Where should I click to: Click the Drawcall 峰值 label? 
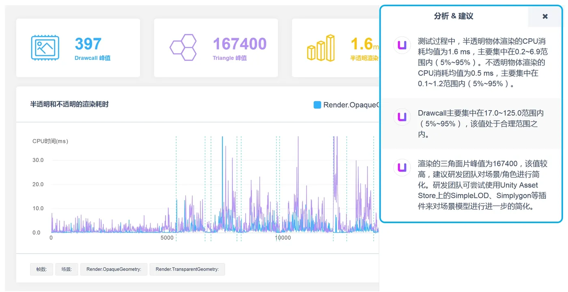(93, 58)
